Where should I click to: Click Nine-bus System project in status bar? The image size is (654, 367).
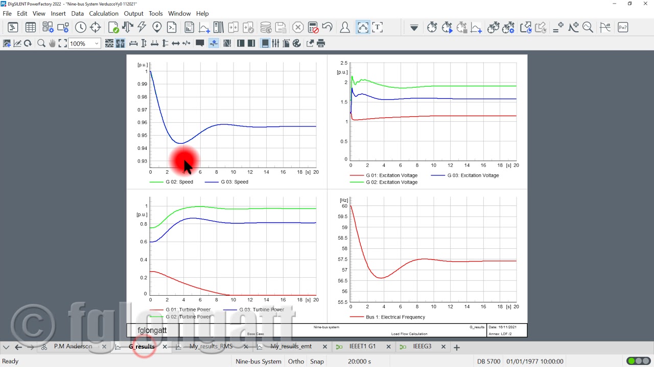(259, 361)
